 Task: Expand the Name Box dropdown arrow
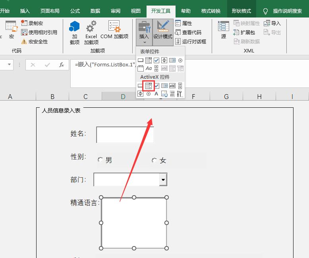point(9,64)
